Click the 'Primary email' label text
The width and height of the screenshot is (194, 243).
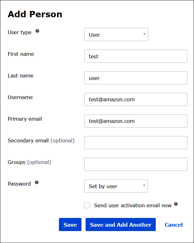[25, 119]
